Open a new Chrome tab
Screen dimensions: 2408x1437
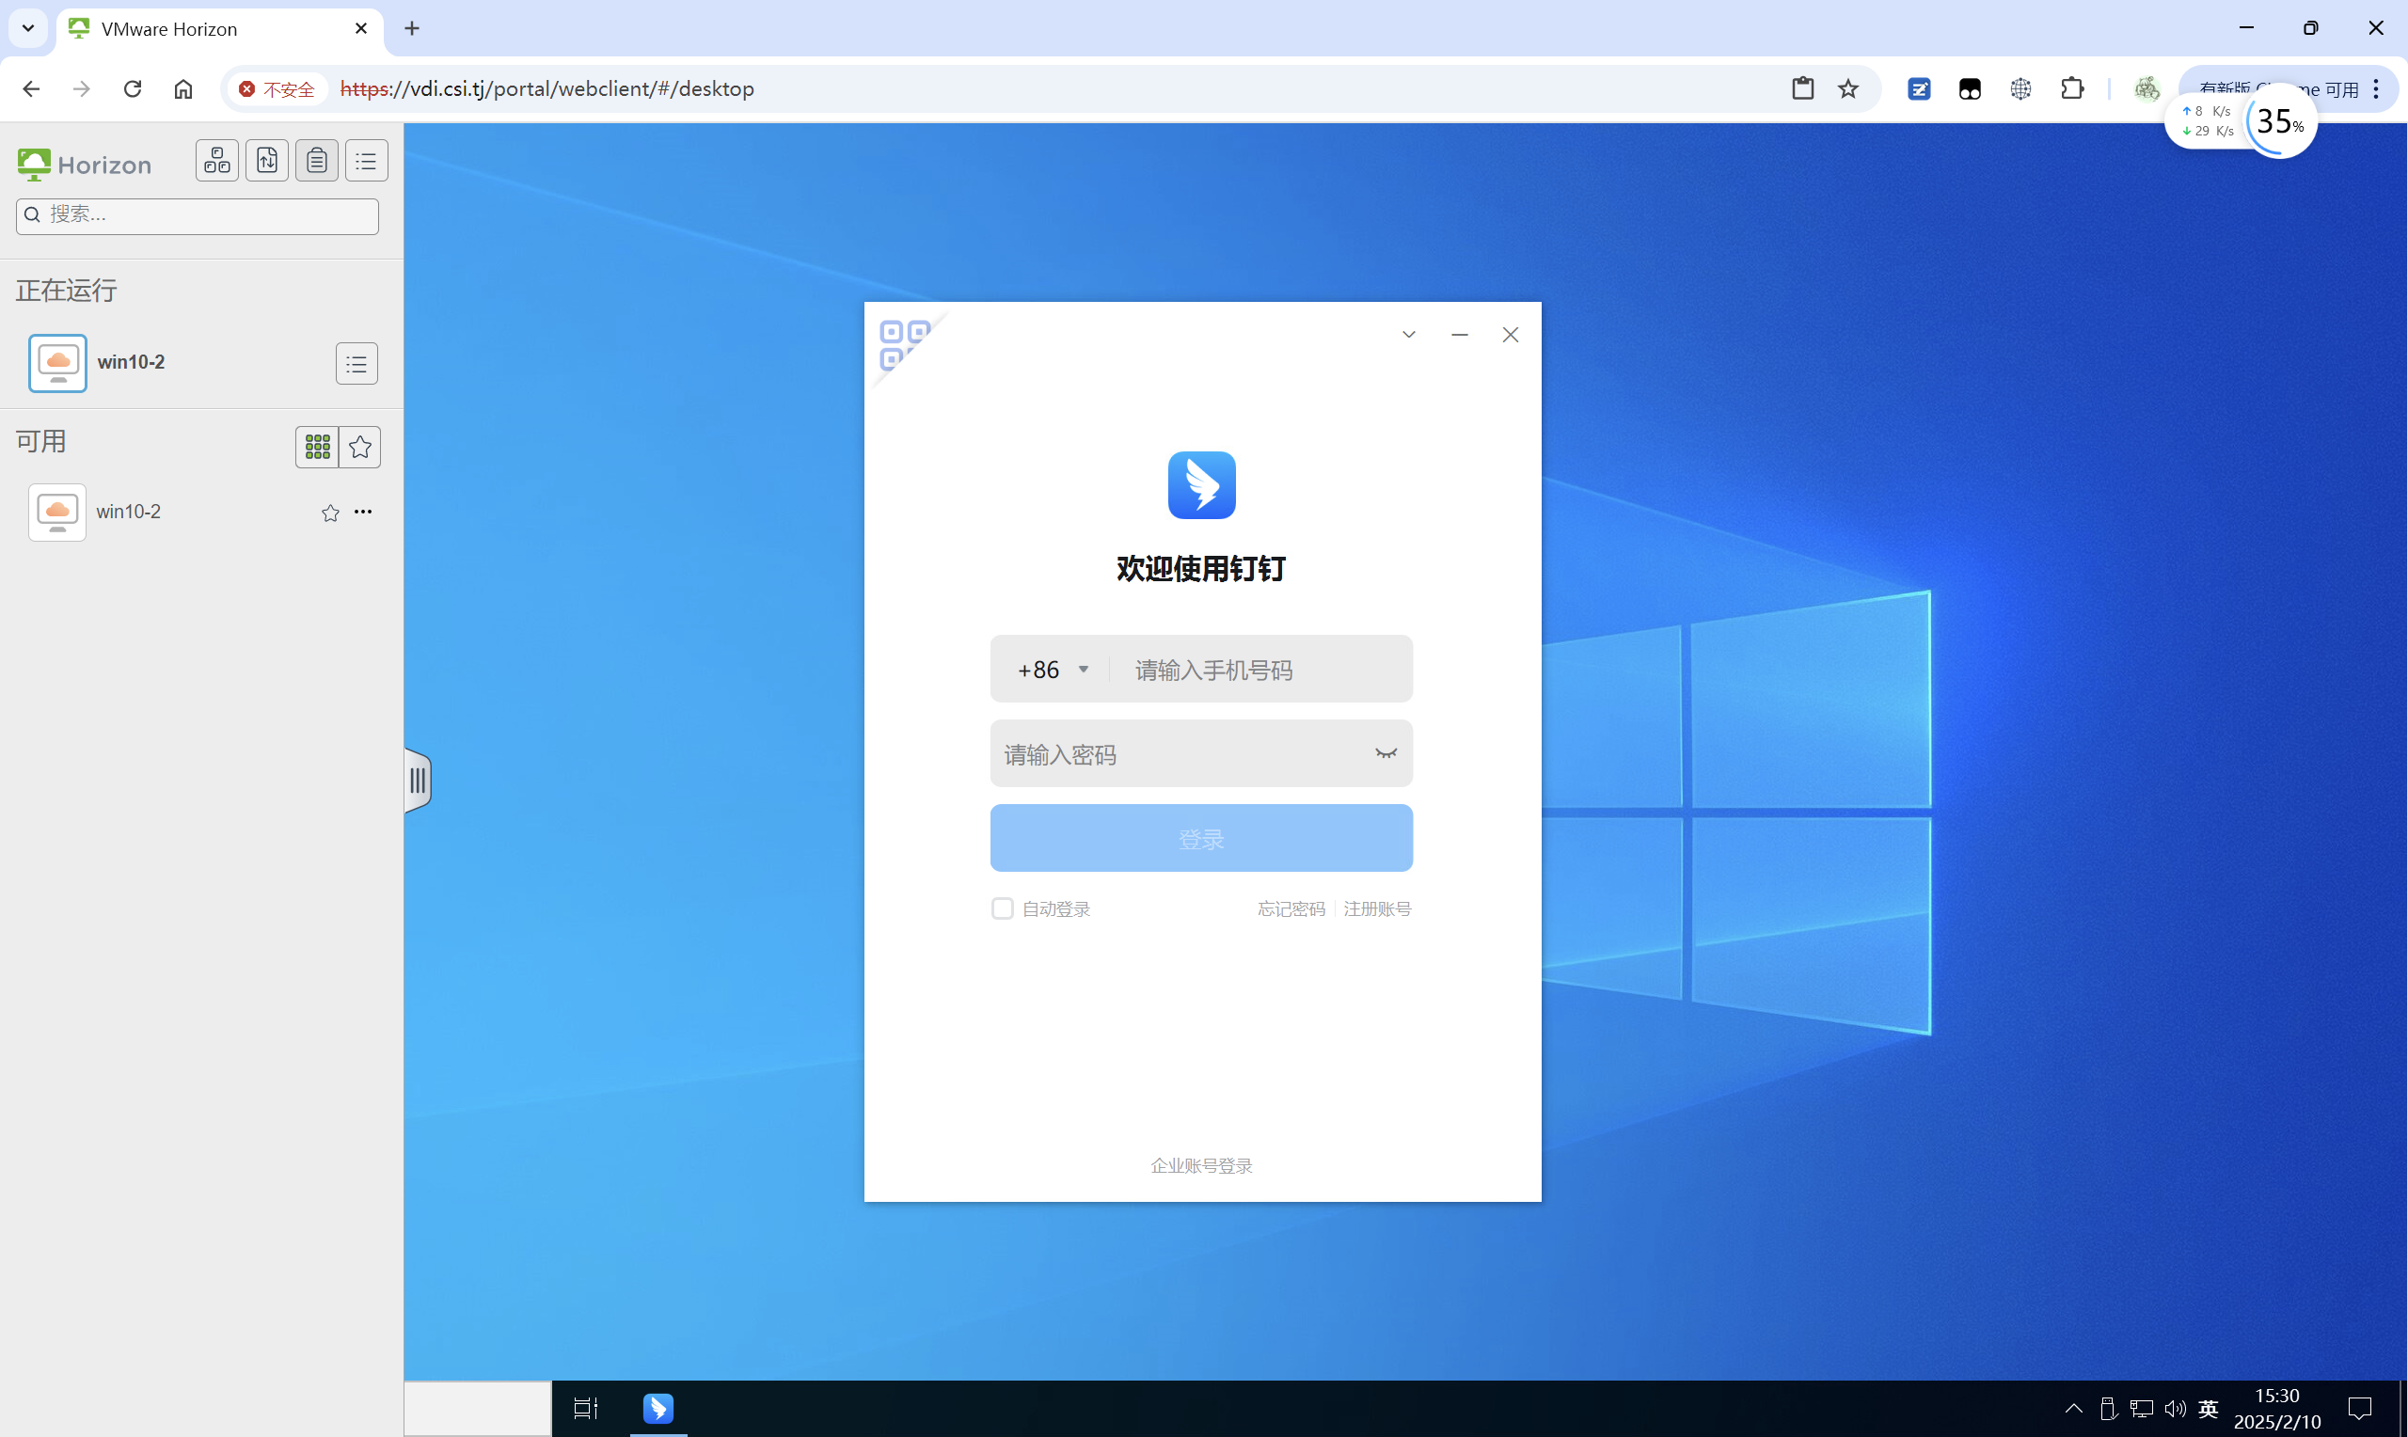click(411, 29)
